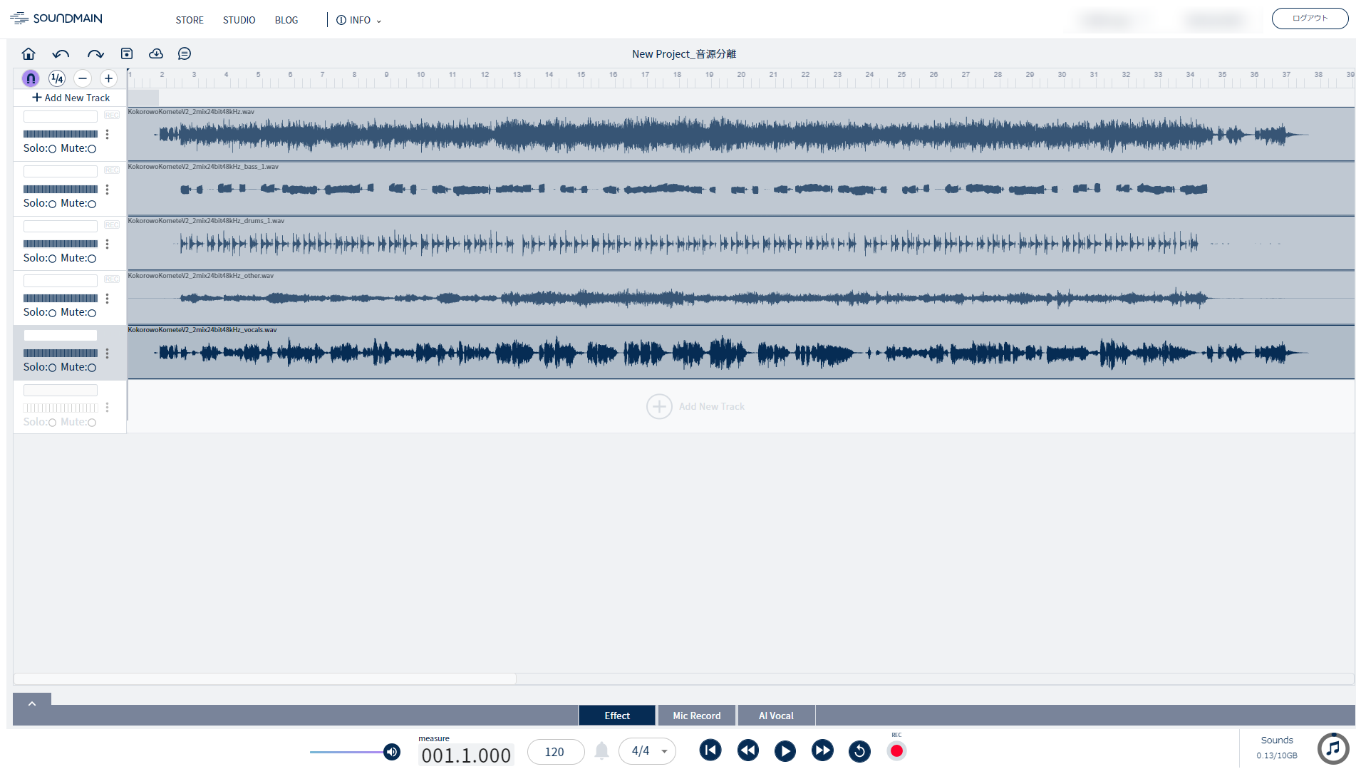Viewport: 1356px width, 769px height.
Task: Zoom out the timeline with minus button
Action: 83,78
